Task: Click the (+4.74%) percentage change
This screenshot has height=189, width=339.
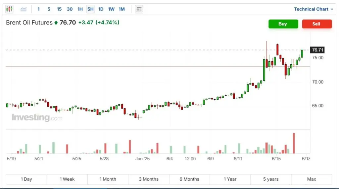Action: click(x=108, y=22)
